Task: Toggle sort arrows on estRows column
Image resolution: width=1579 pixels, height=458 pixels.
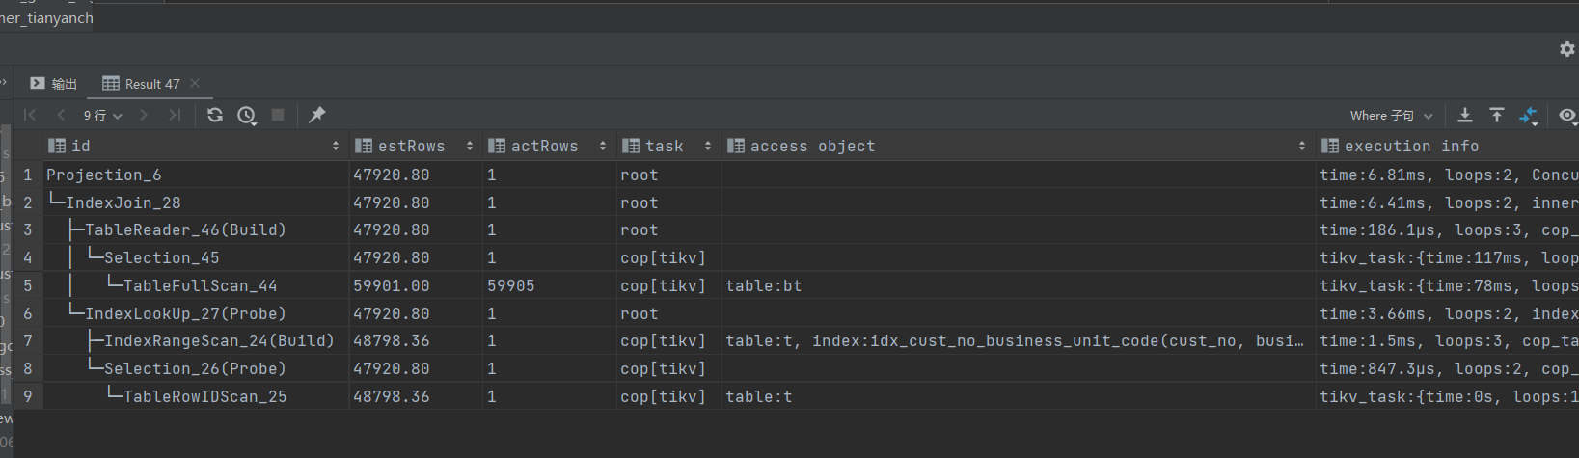Action: pyautogui.click(x=469, y=147)
